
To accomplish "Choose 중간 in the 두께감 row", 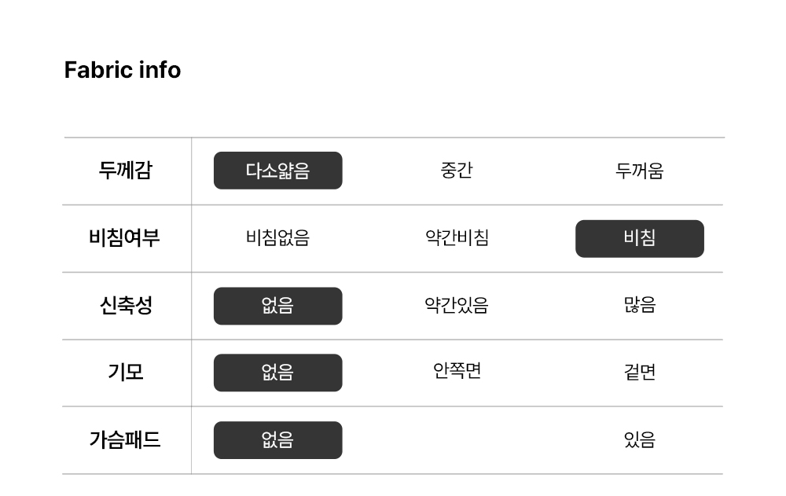I will pyautogui.click(x=456, y=170).
